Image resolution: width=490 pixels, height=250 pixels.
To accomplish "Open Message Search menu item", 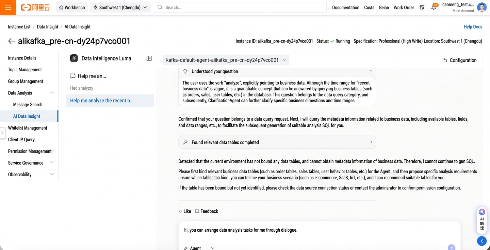I will coord(28,105).
